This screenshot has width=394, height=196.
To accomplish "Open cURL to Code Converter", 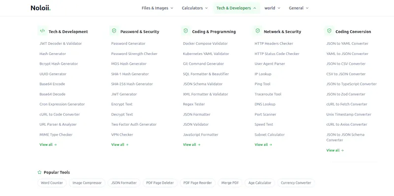I will [60, 114].
